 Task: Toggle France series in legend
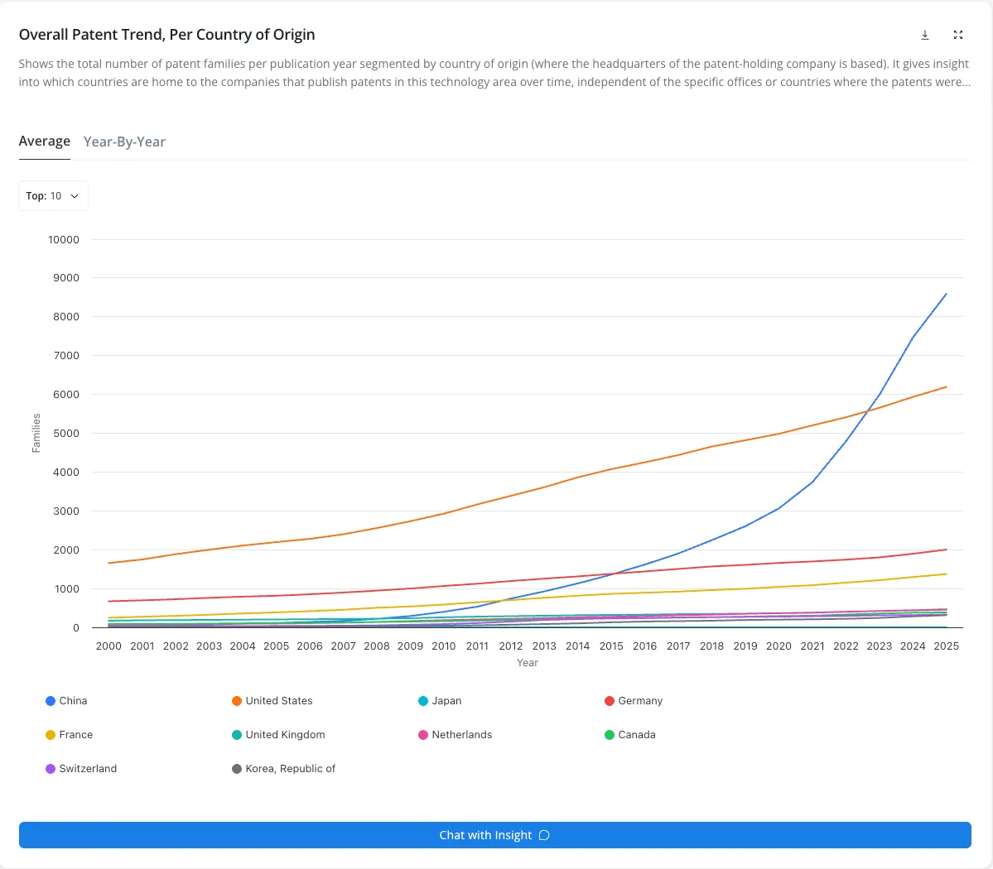[70, 735]
